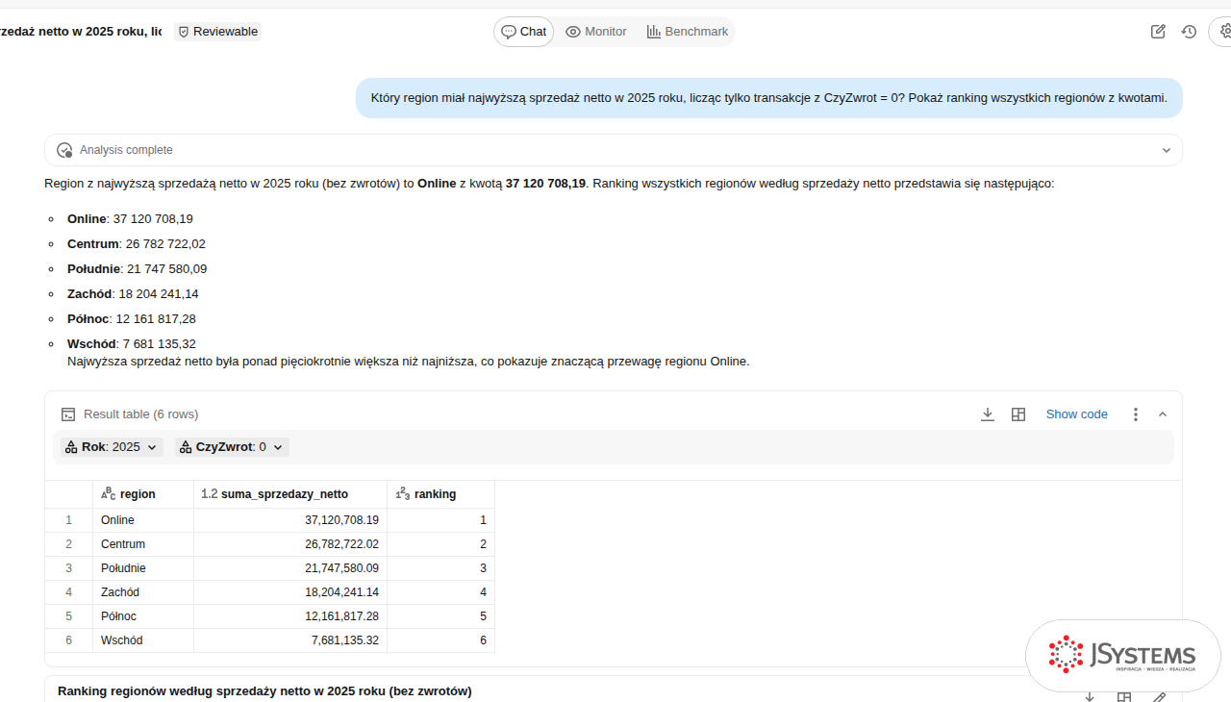Click the value 18,204,241.14 in the table
The image size is (1231, 702).
341,592
